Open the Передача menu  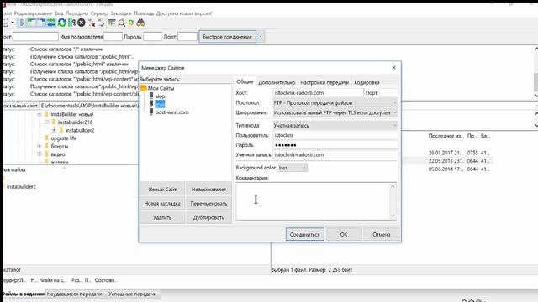point(76,13)
